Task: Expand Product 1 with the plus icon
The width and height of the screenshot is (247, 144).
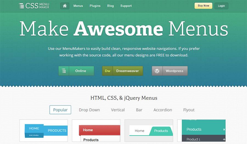Action: point(224,139)
